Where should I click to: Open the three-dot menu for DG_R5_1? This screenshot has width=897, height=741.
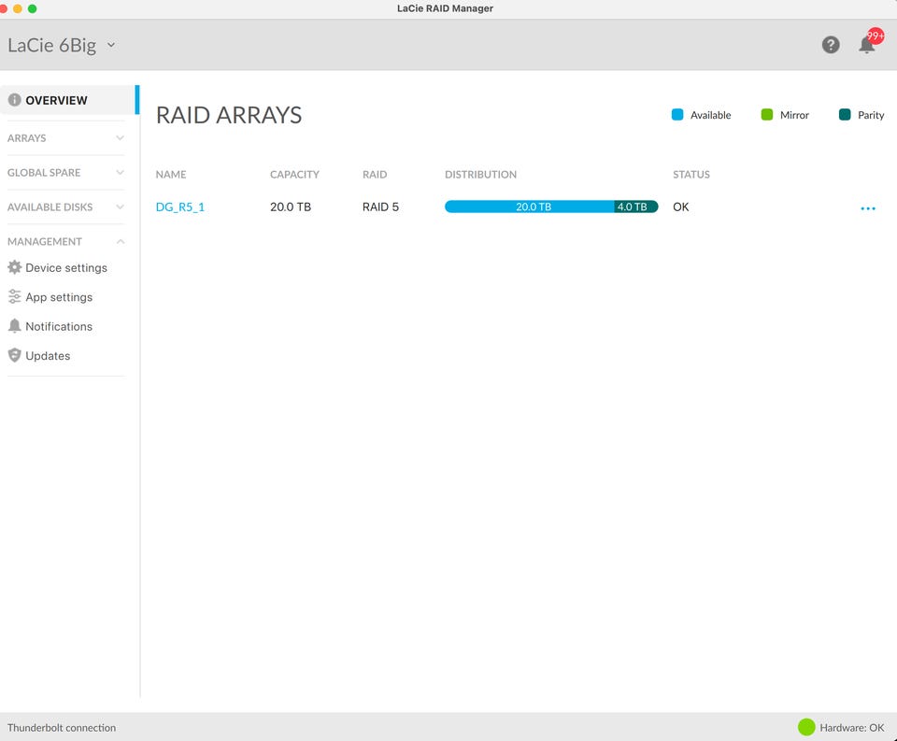pyautogui.click(x=867, y=208)
